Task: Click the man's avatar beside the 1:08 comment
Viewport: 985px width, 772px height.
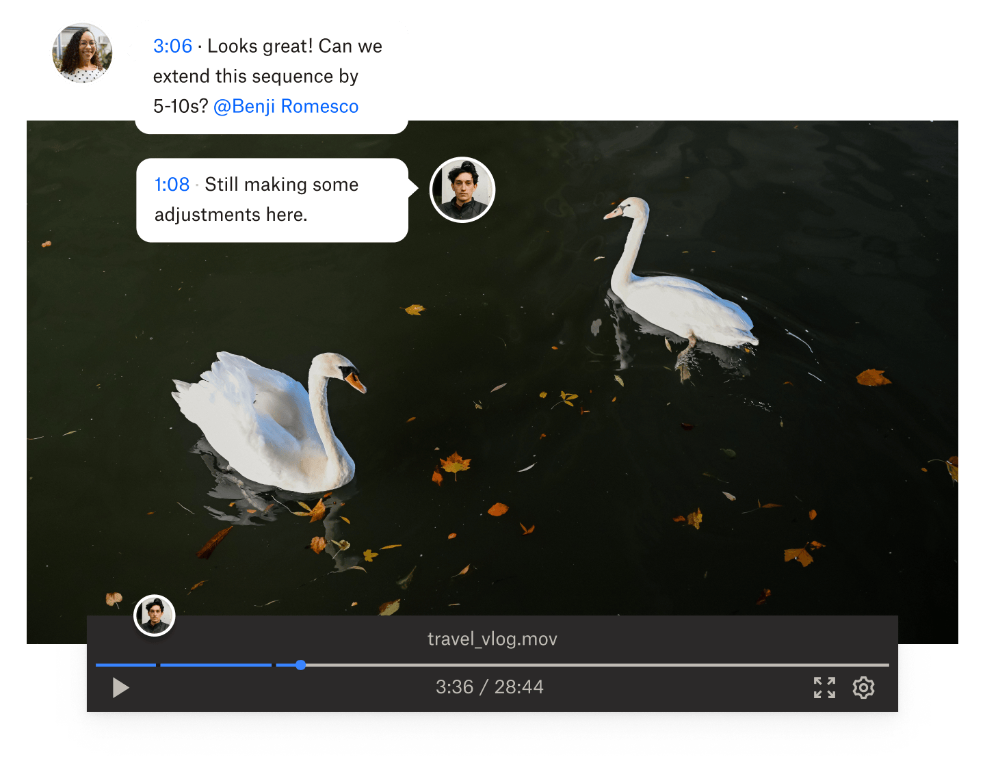Action: (462, 189)
